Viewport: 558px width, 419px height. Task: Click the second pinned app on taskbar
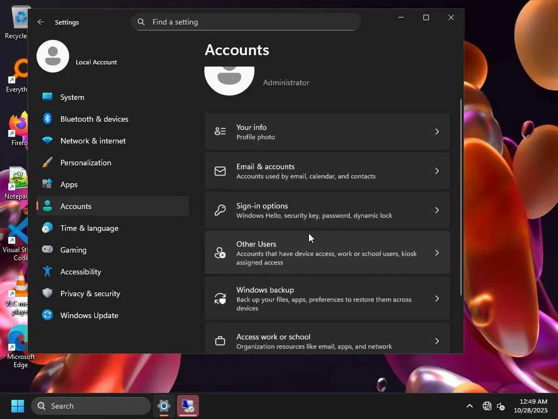(x=188, y=406)
